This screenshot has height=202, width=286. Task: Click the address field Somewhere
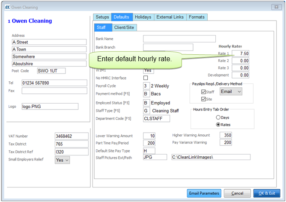(49, 56)
